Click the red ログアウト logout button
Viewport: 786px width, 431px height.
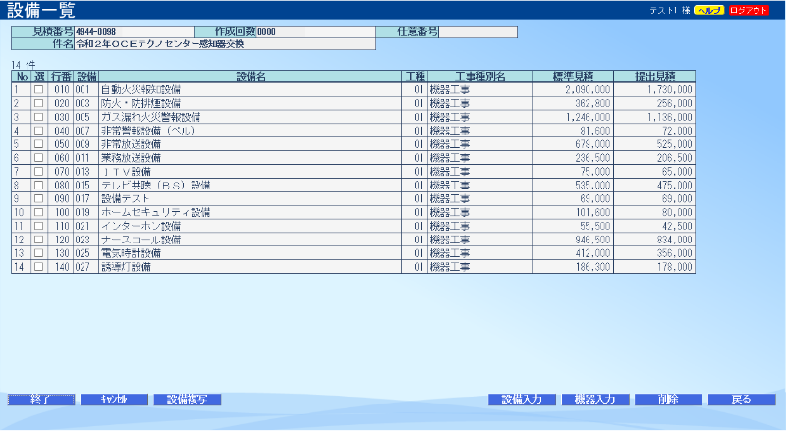coord(748,10)
